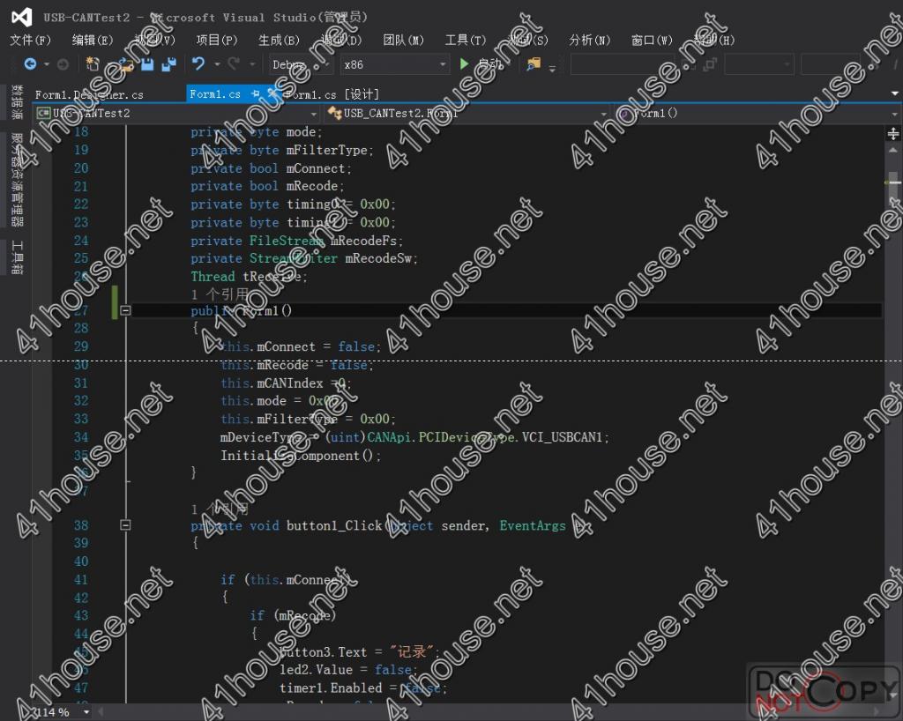The image size is (903, 721).
Task: Click on 'StreamWriter' type on line 25
Action: tap(293, 258)
